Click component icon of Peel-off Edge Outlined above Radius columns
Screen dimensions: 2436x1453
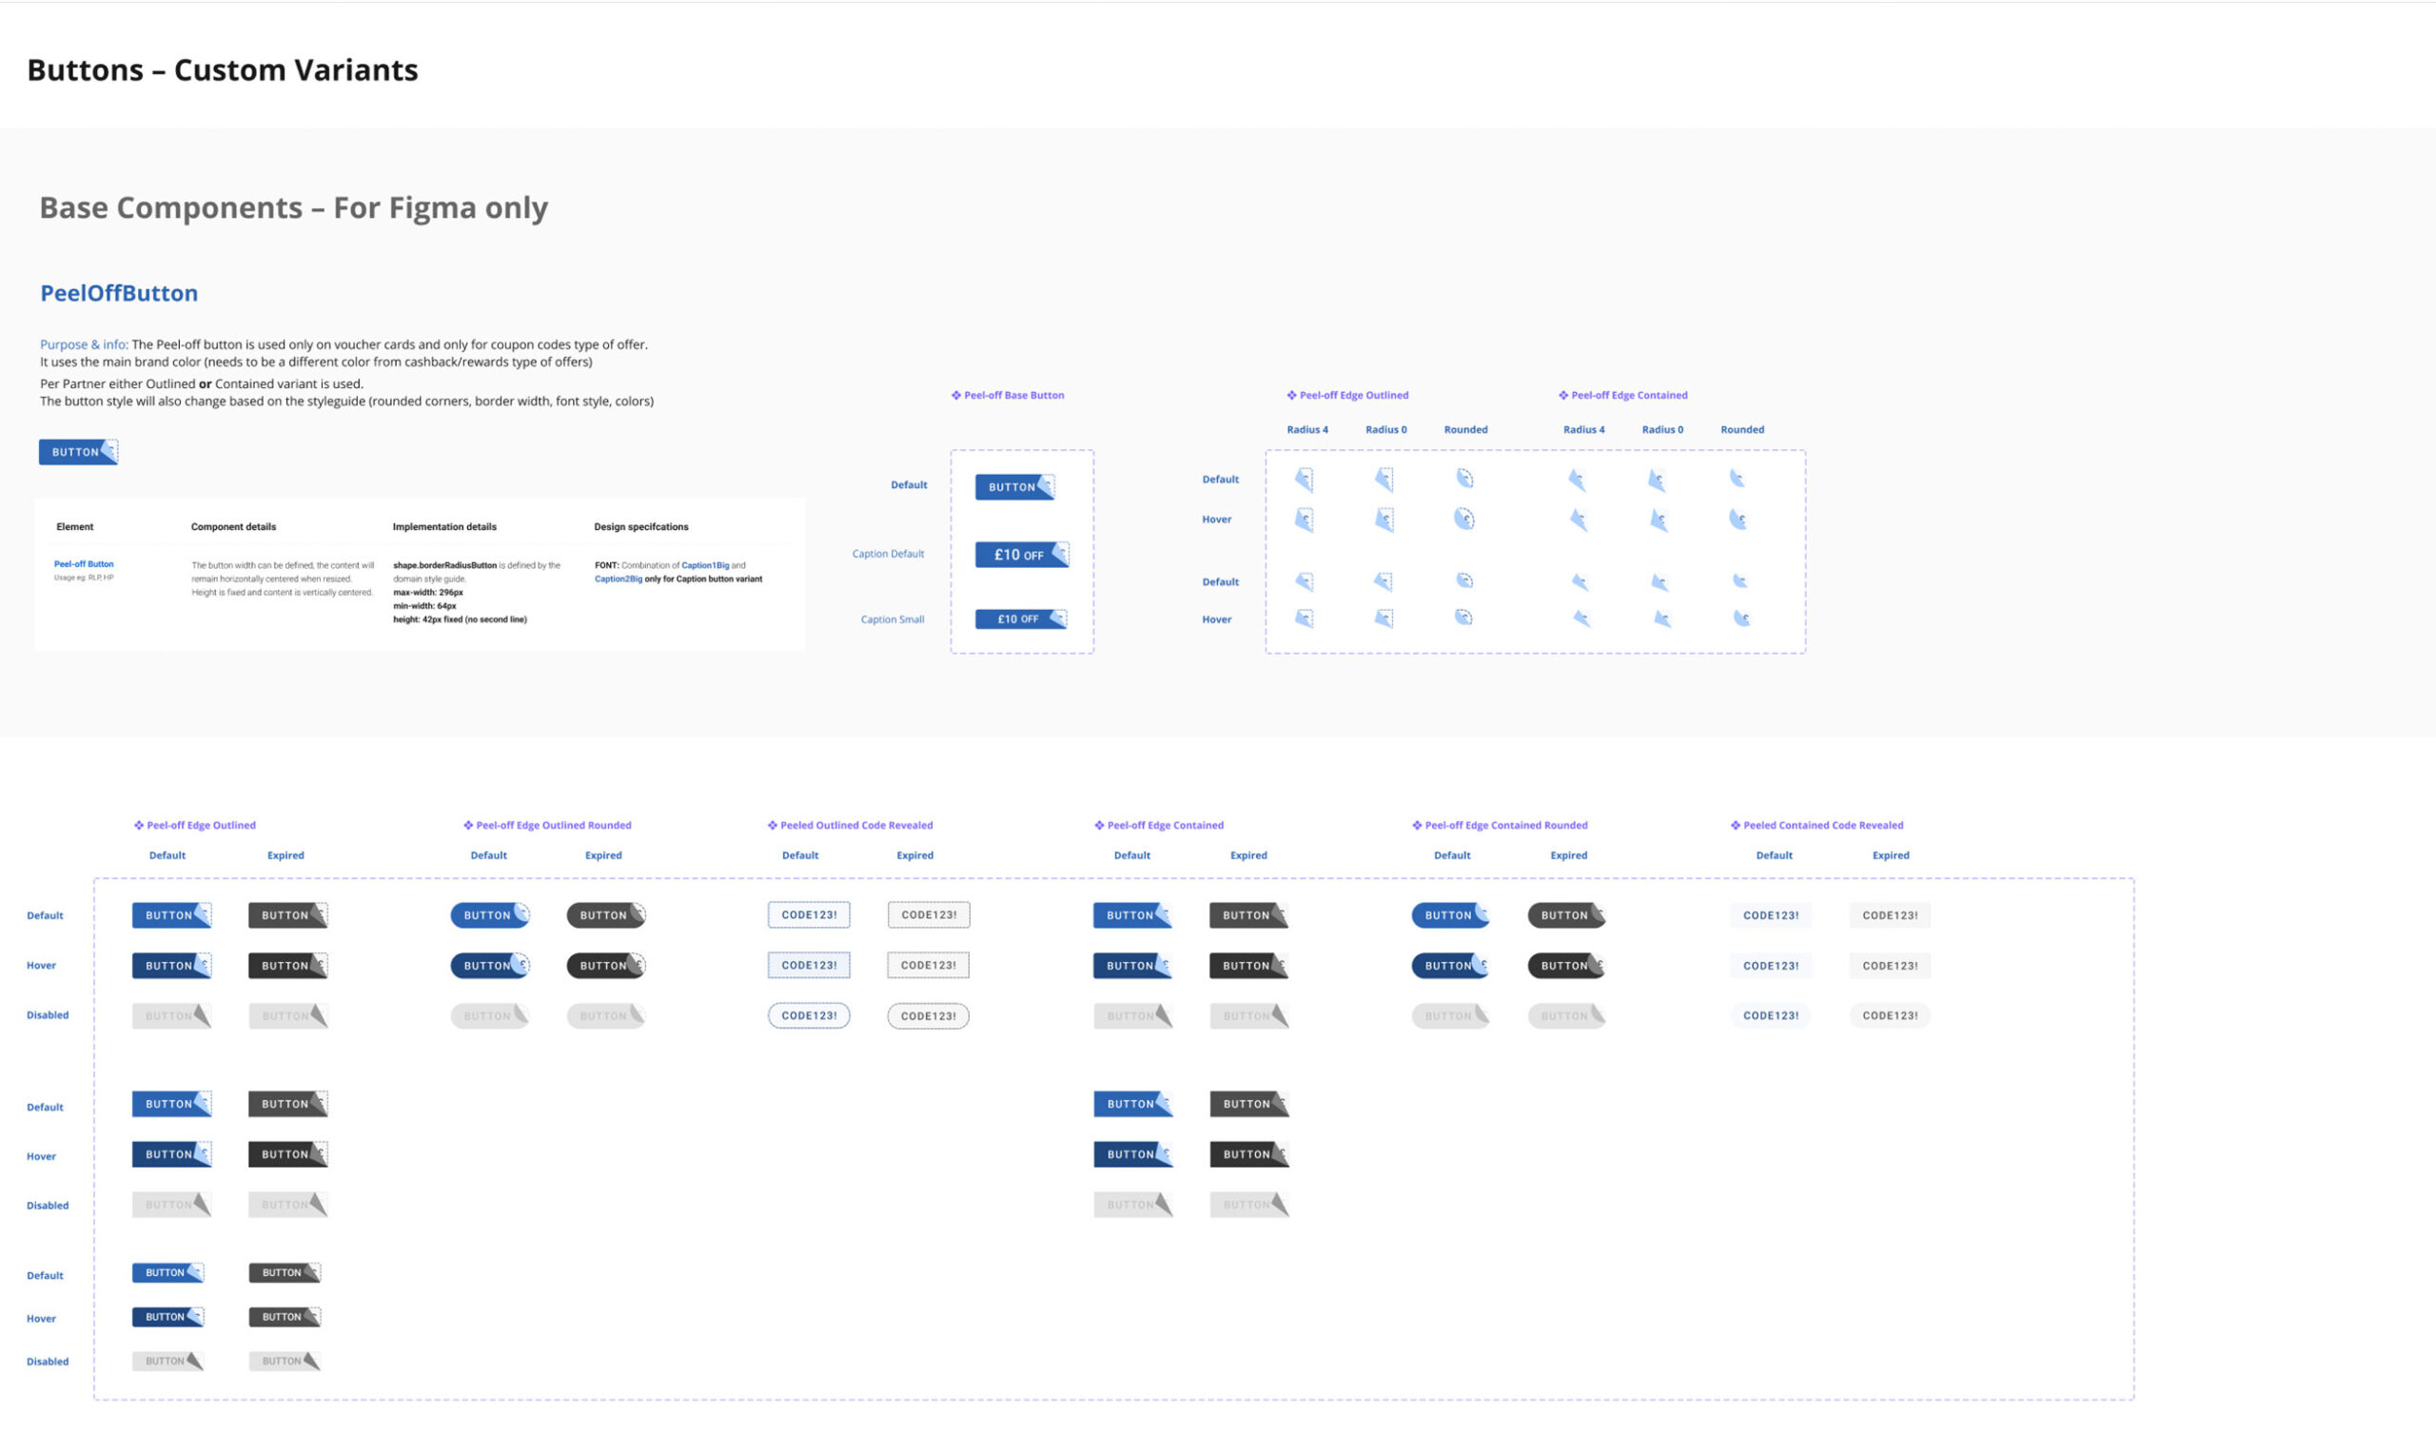point(1291,396)
